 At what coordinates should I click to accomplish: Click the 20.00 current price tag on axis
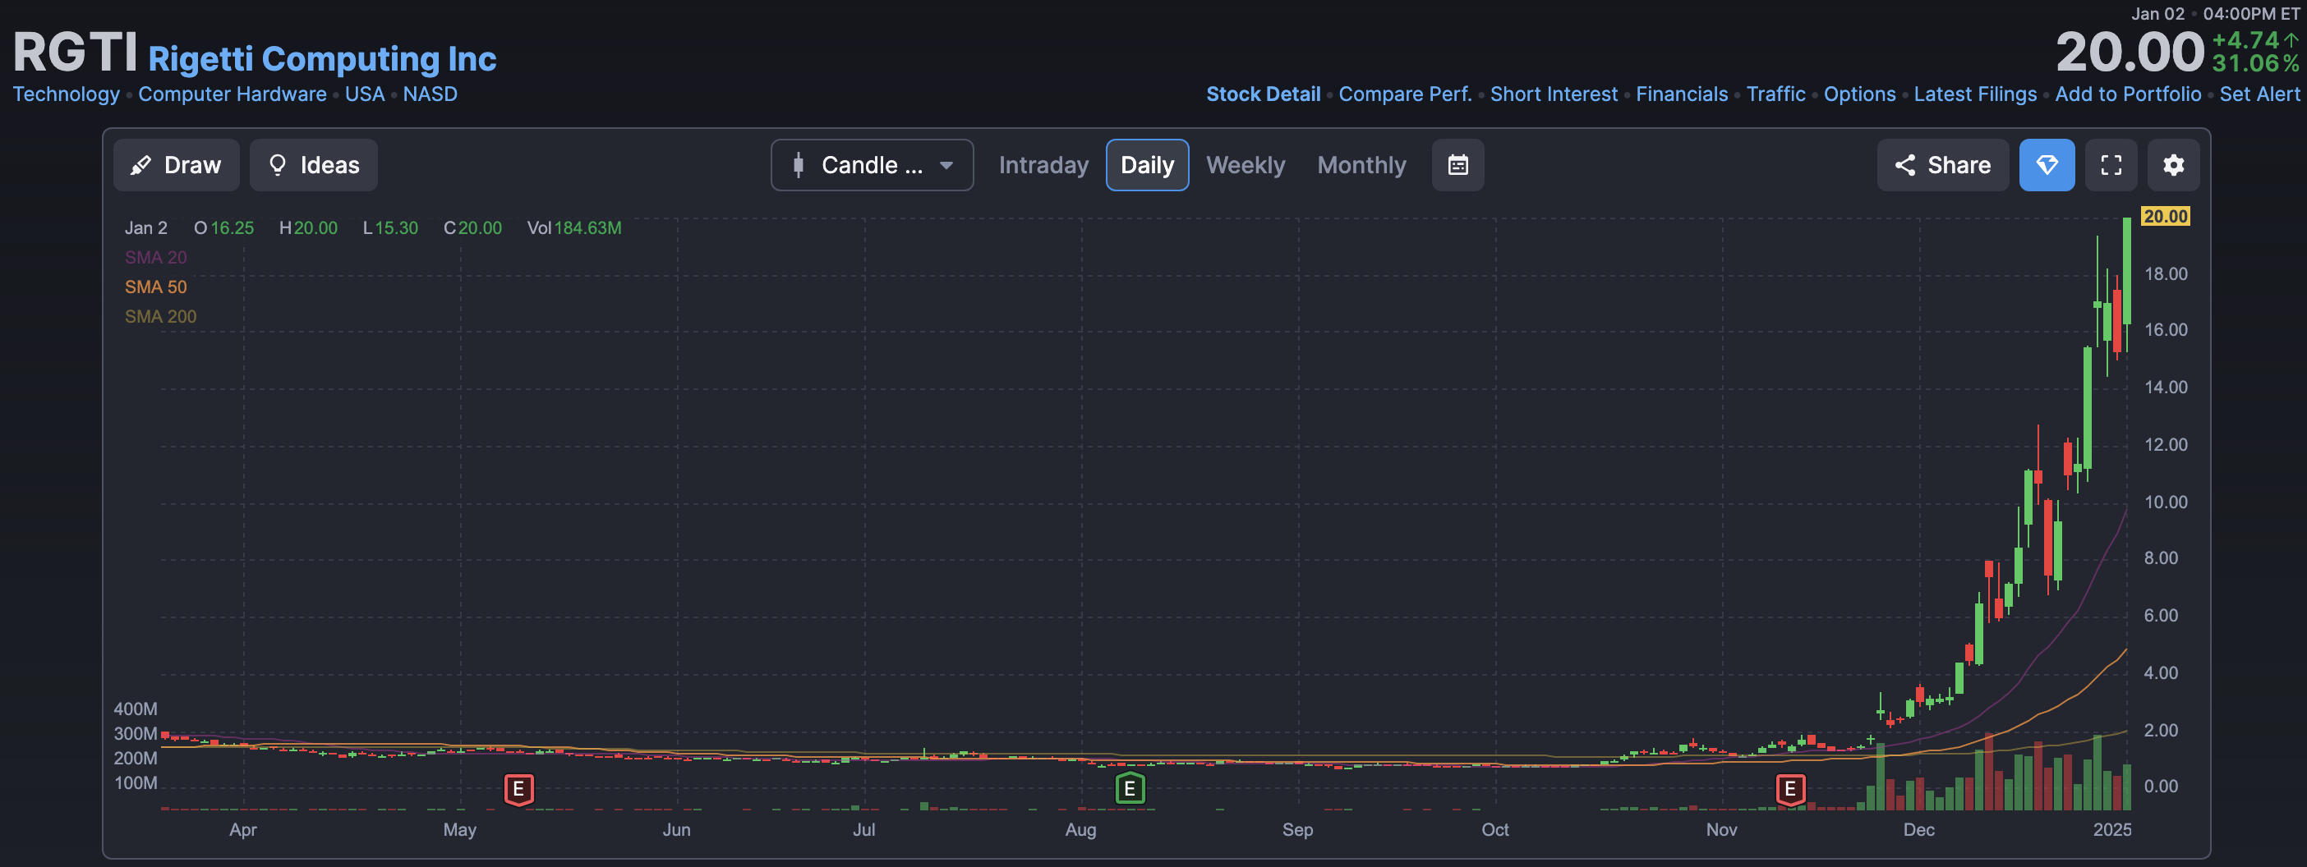pos(2166,217)
